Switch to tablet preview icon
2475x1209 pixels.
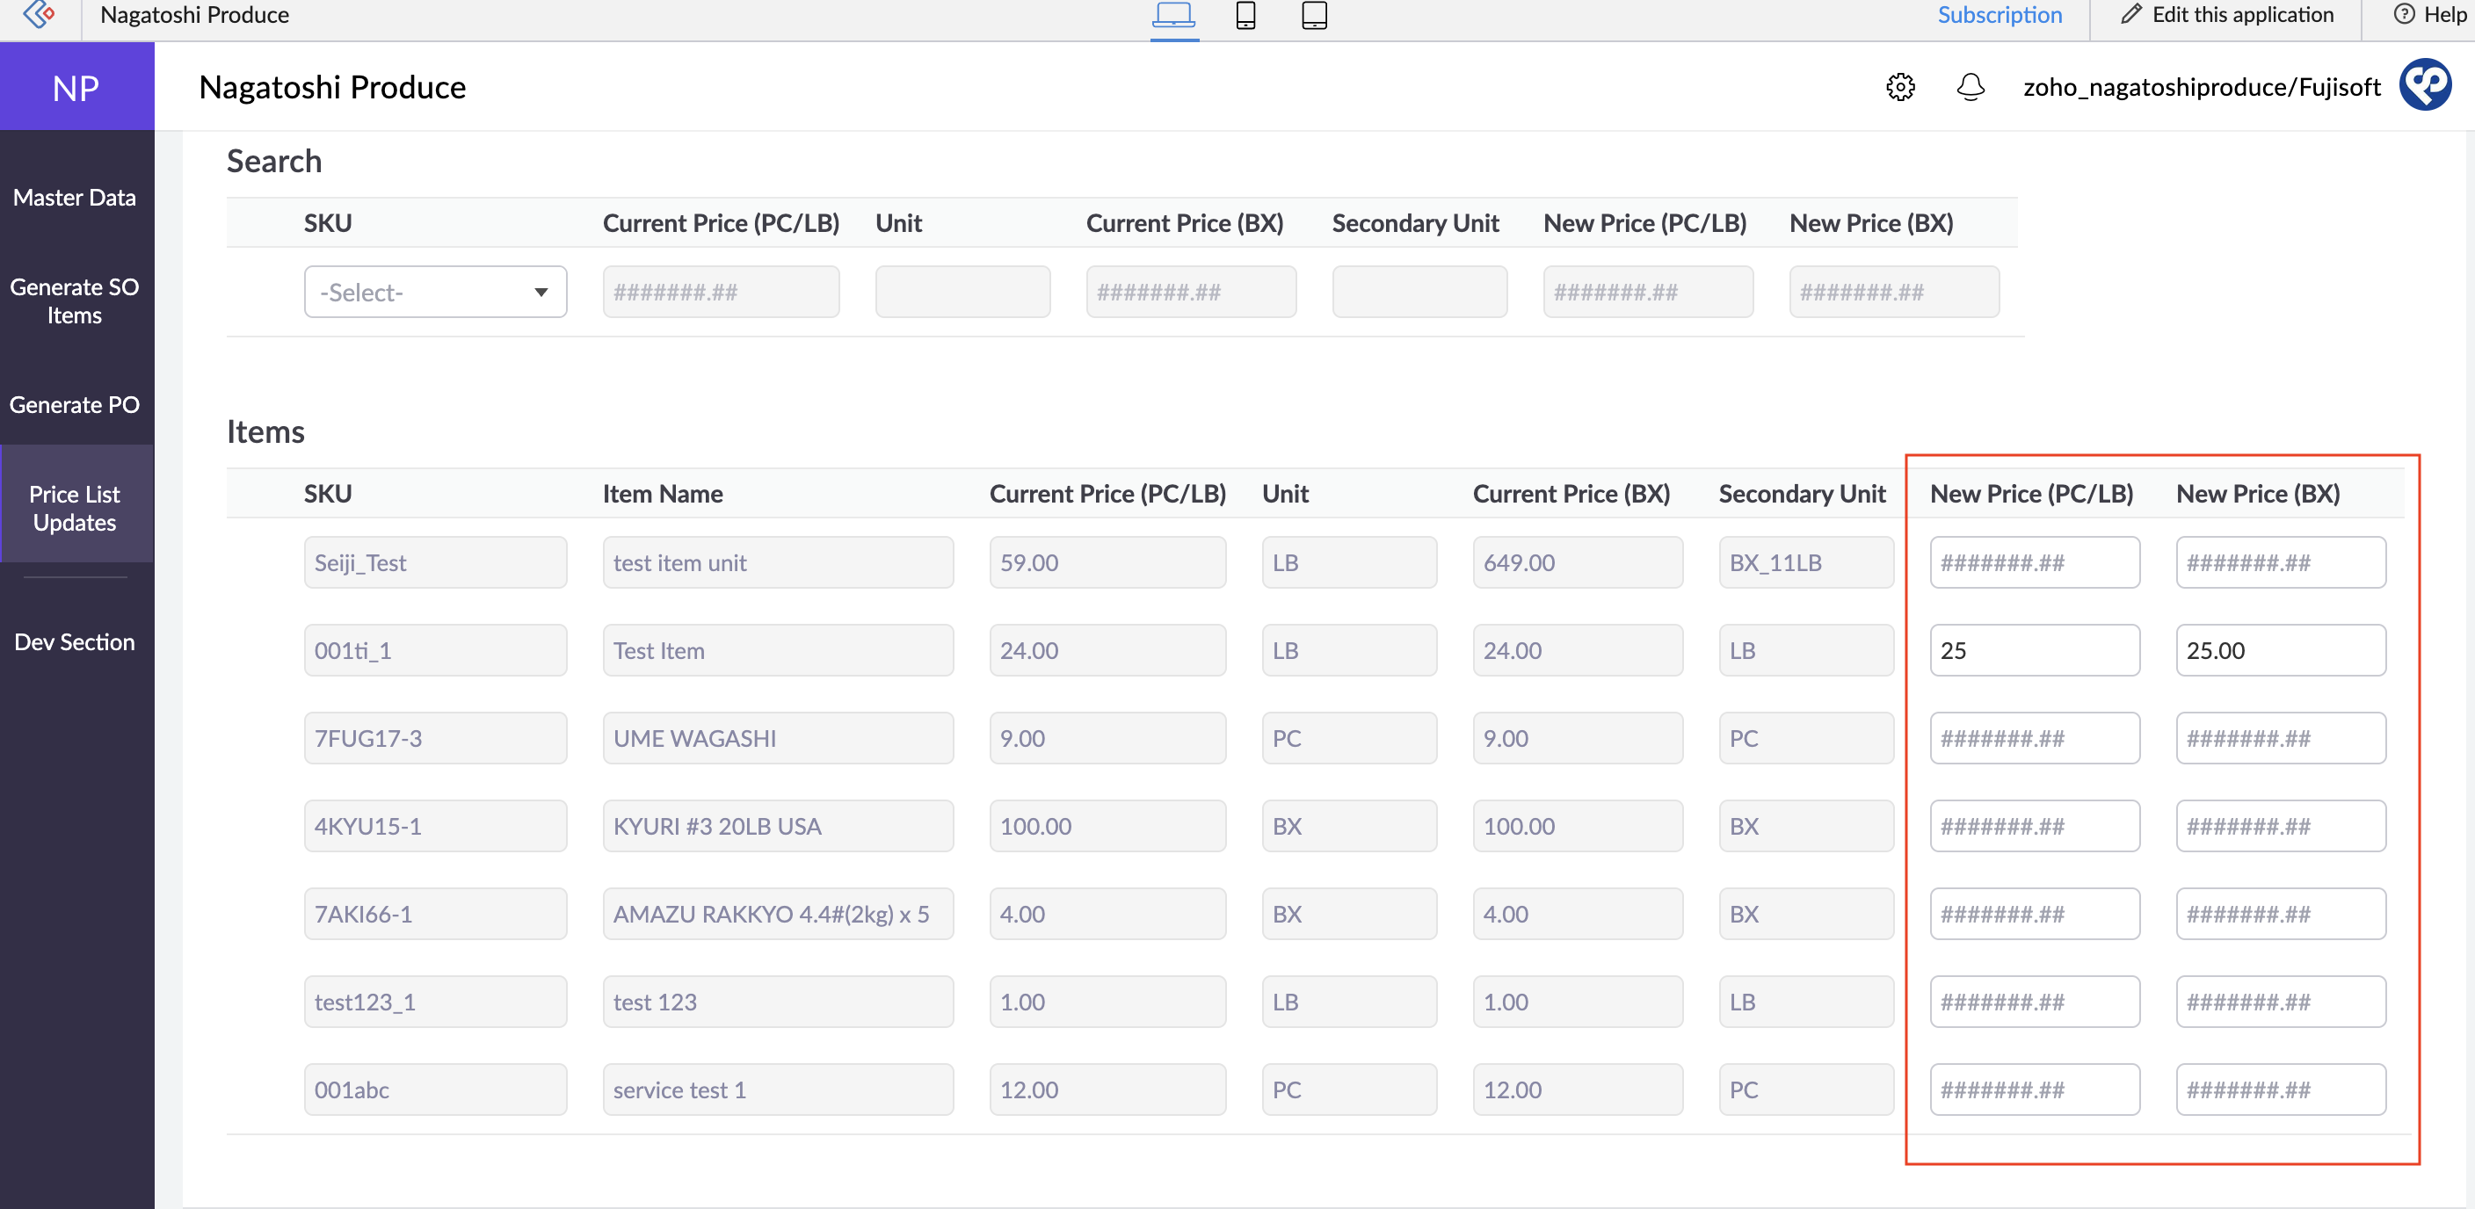1313,15
